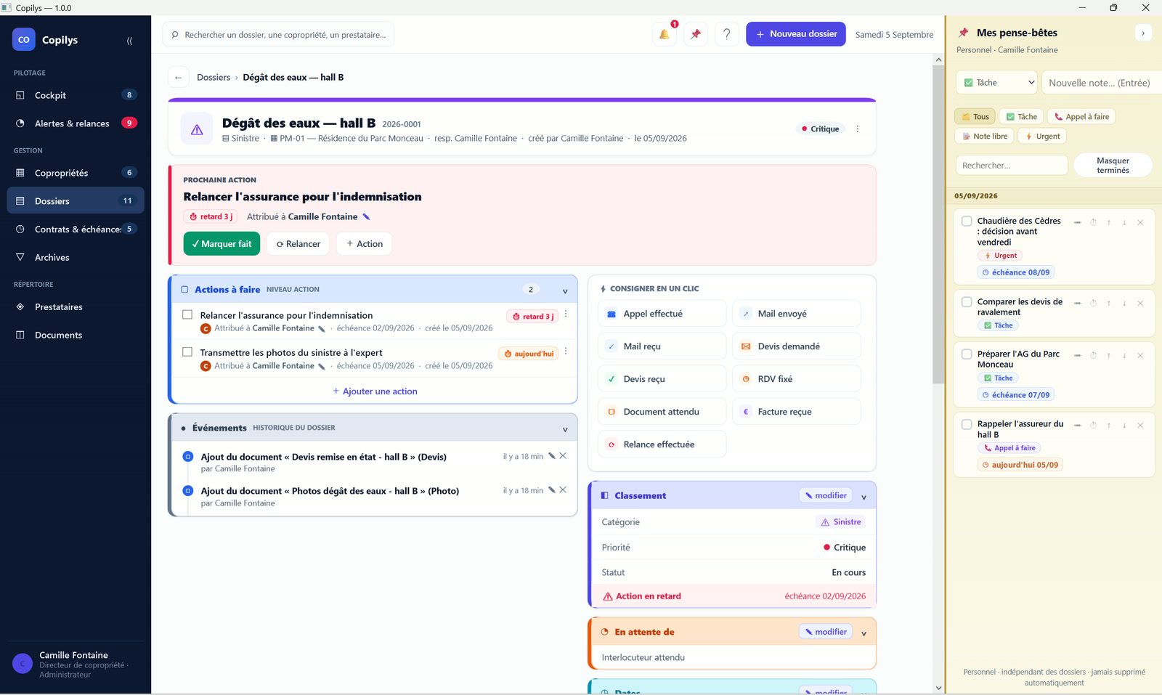The width and height of the screenshot is (1162, 695).
Task: Open the Tâche note type dropdown
Action: (998, 83)
